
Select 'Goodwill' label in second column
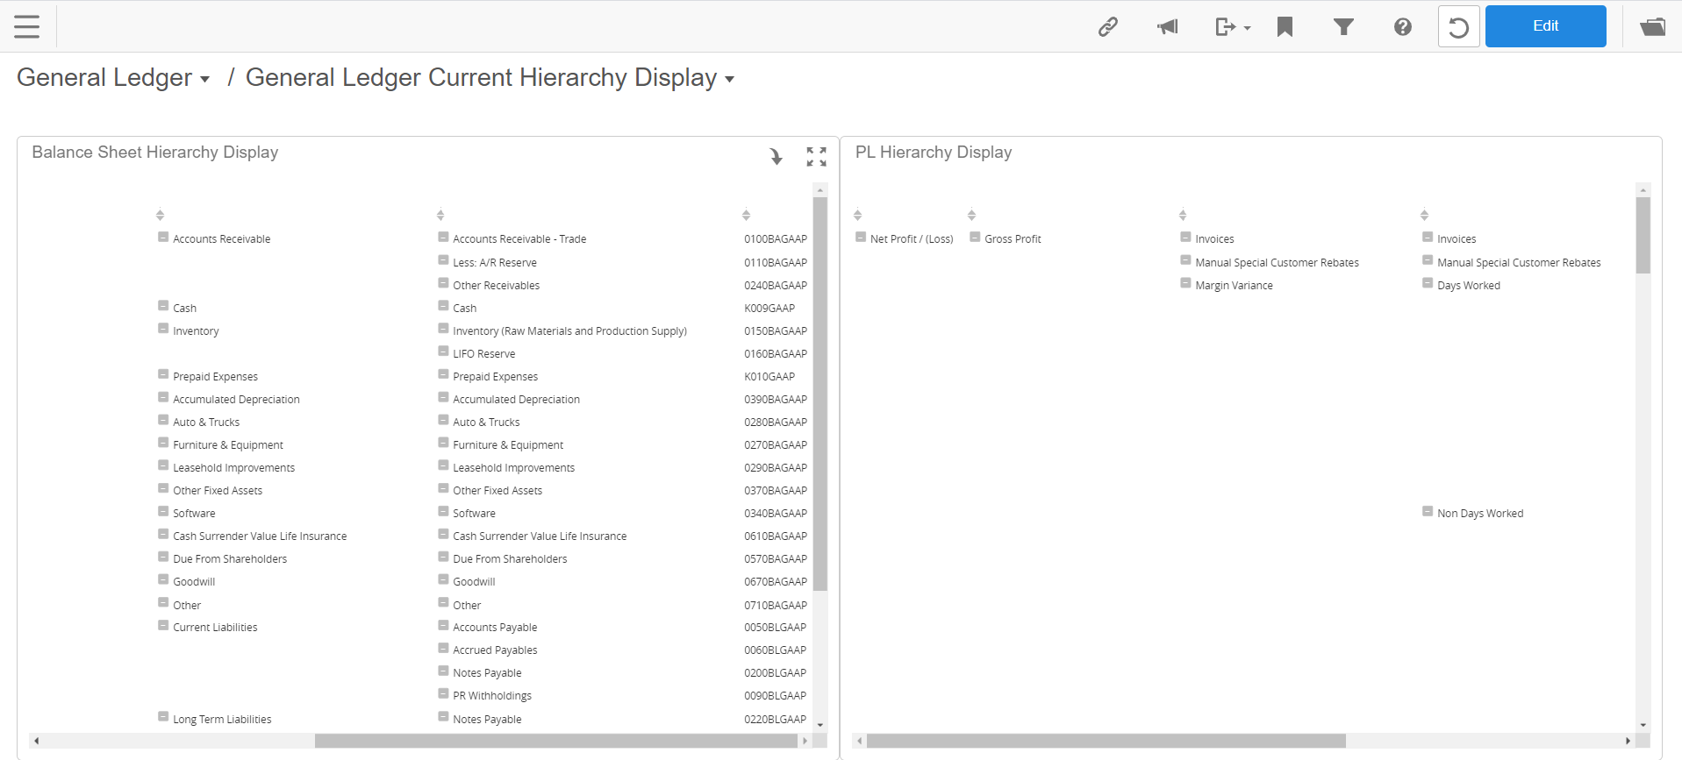pos(474,582)
